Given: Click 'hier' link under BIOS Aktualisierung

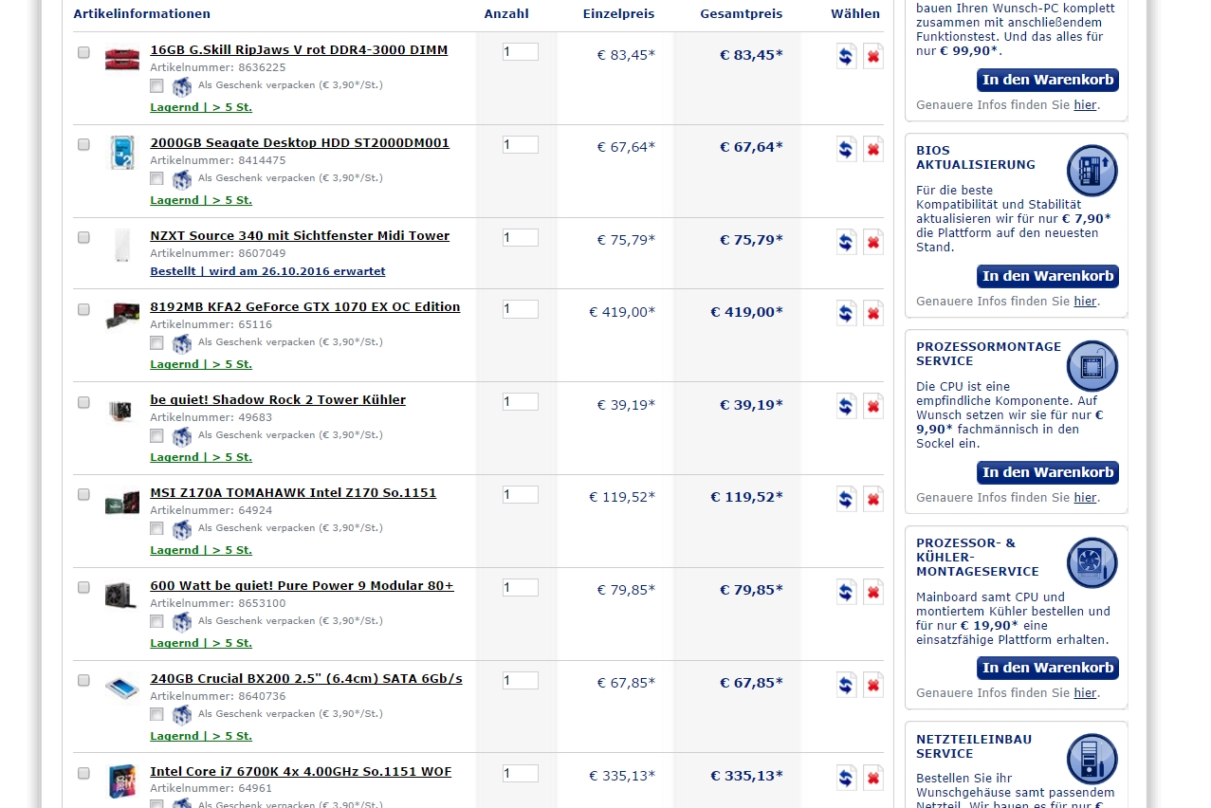Looking at the screenshot, I should click(x=1085, y=302).
